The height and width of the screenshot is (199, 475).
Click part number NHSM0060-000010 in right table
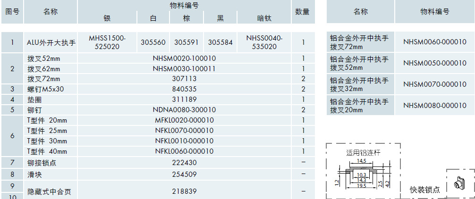(435, 42)
